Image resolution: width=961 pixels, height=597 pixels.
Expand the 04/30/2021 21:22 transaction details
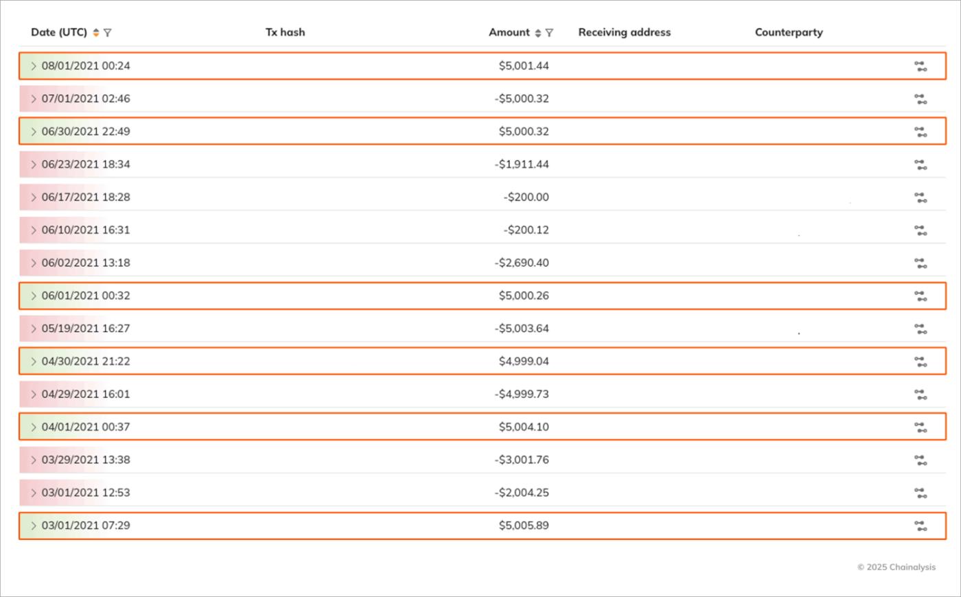pyautogui.click(x=33, y=362)
